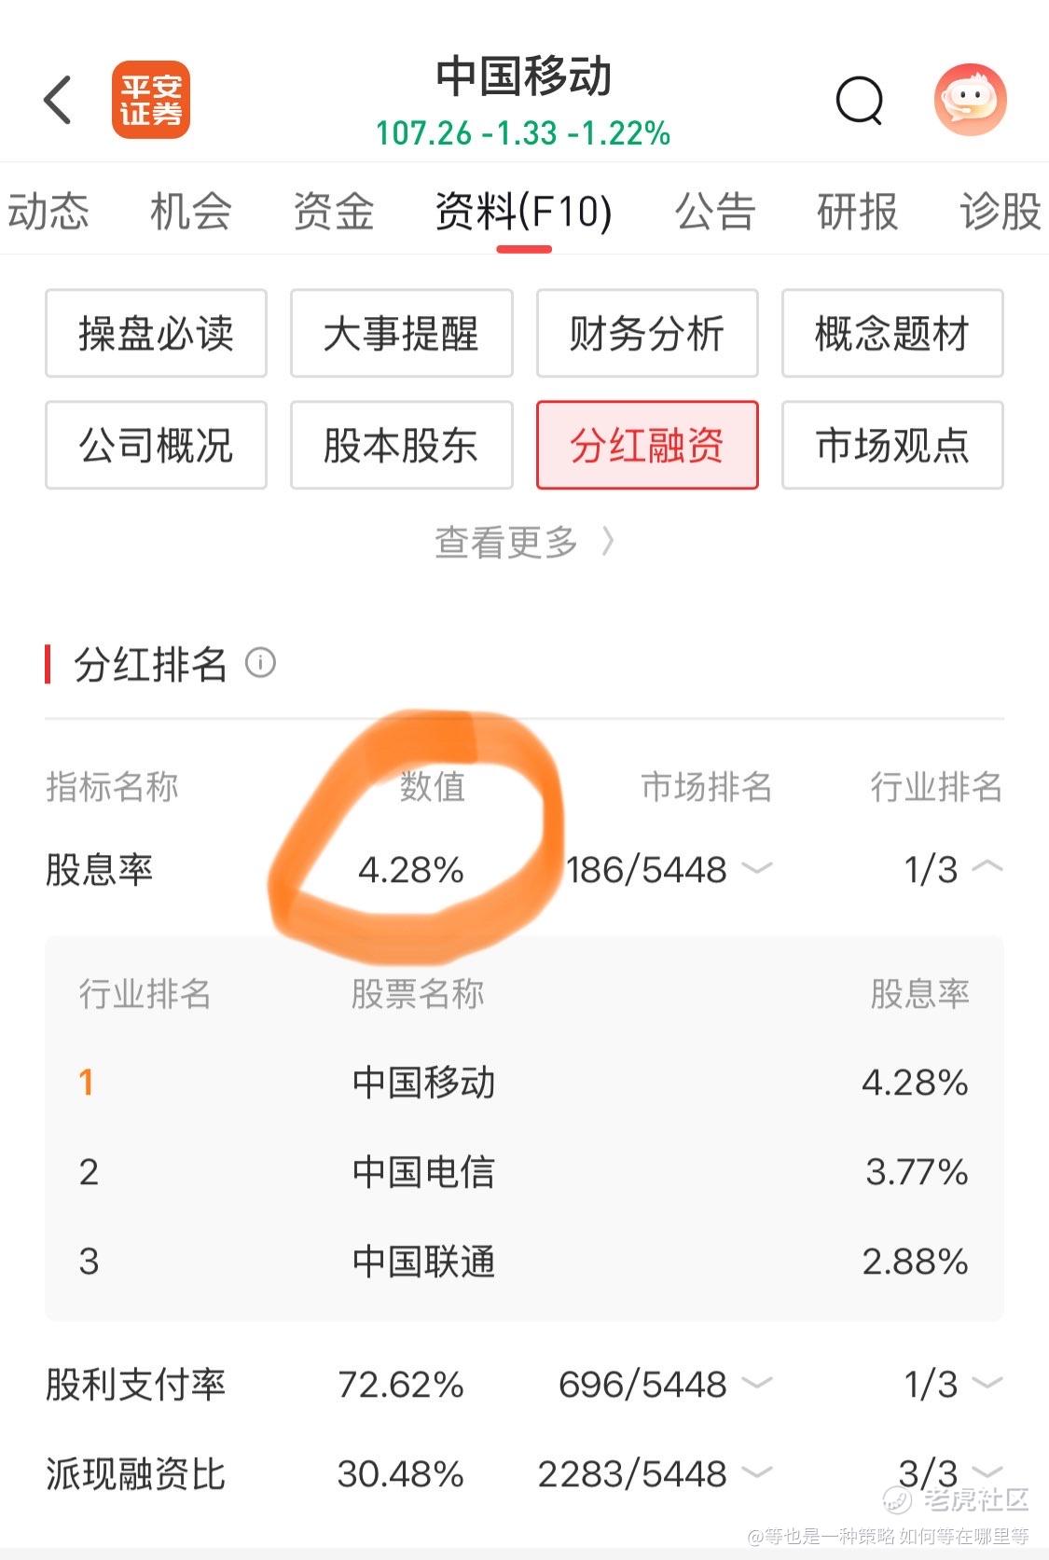Tap the 查看更多 link
Screen dimensions: 1049x1560
click(524, 542)
